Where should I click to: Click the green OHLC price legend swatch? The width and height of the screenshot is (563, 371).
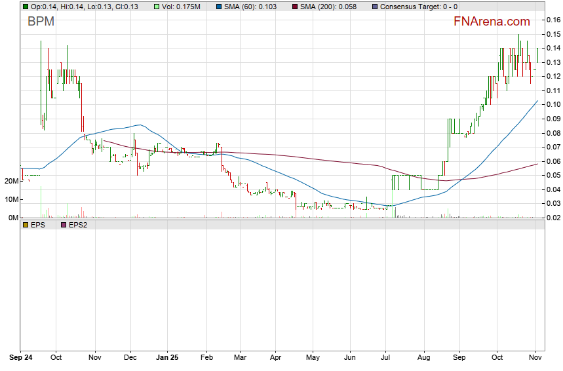pyautogui.click(x=25, y=7)
